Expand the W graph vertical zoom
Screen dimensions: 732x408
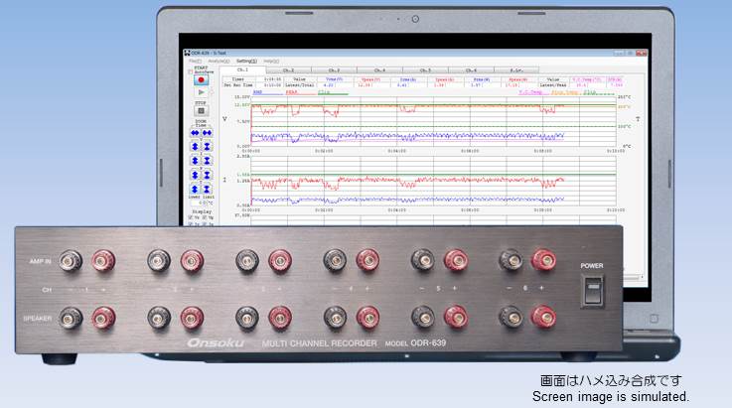(x=195, y=175)
